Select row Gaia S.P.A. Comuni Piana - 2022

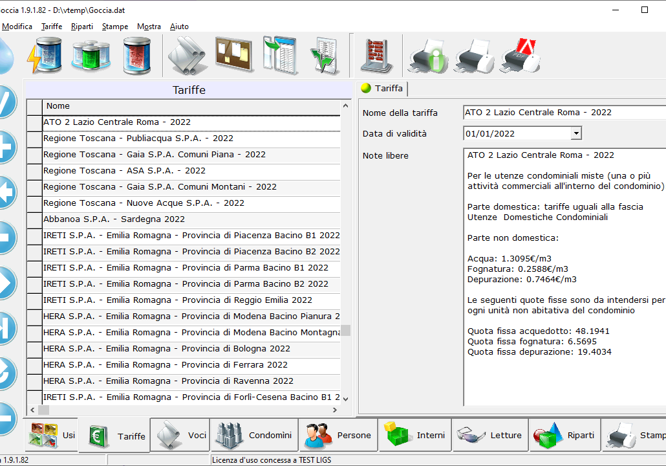point(191,155)
